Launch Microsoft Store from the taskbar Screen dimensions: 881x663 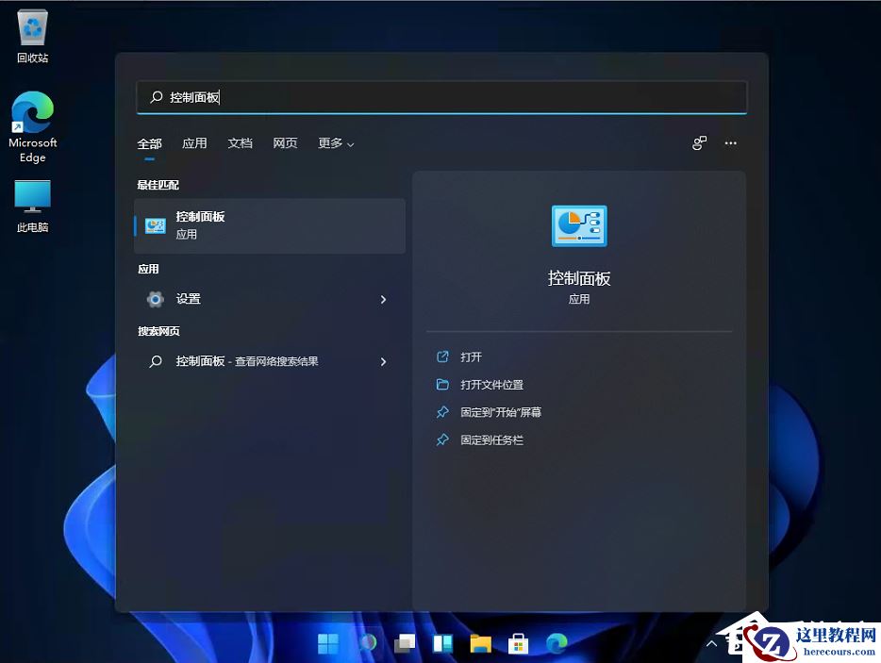pyautogui.click(x=518, y=643)
